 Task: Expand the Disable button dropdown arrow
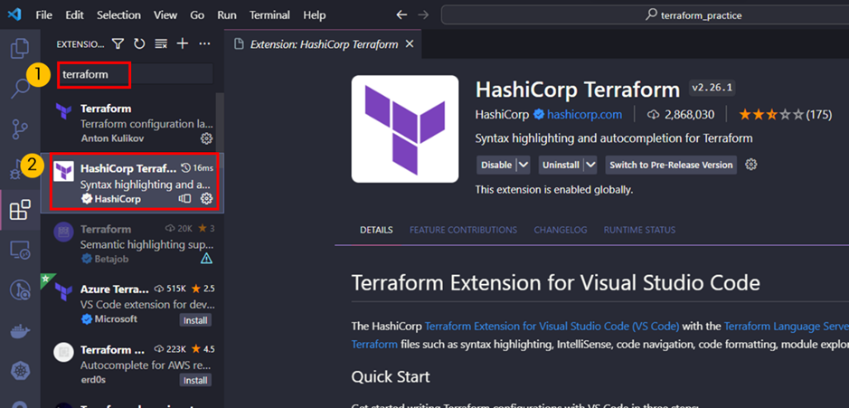click(x=523, y=165)
